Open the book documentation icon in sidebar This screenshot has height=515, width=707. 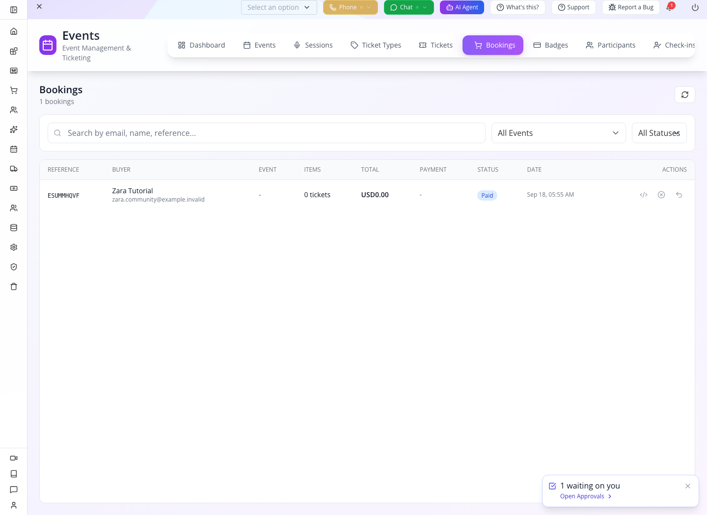(14, 474)
